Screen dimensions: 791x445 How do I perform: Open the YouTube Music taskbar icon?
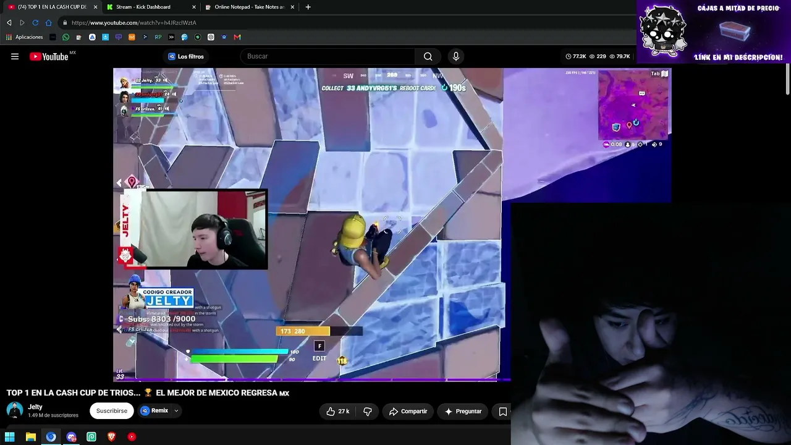132,437
